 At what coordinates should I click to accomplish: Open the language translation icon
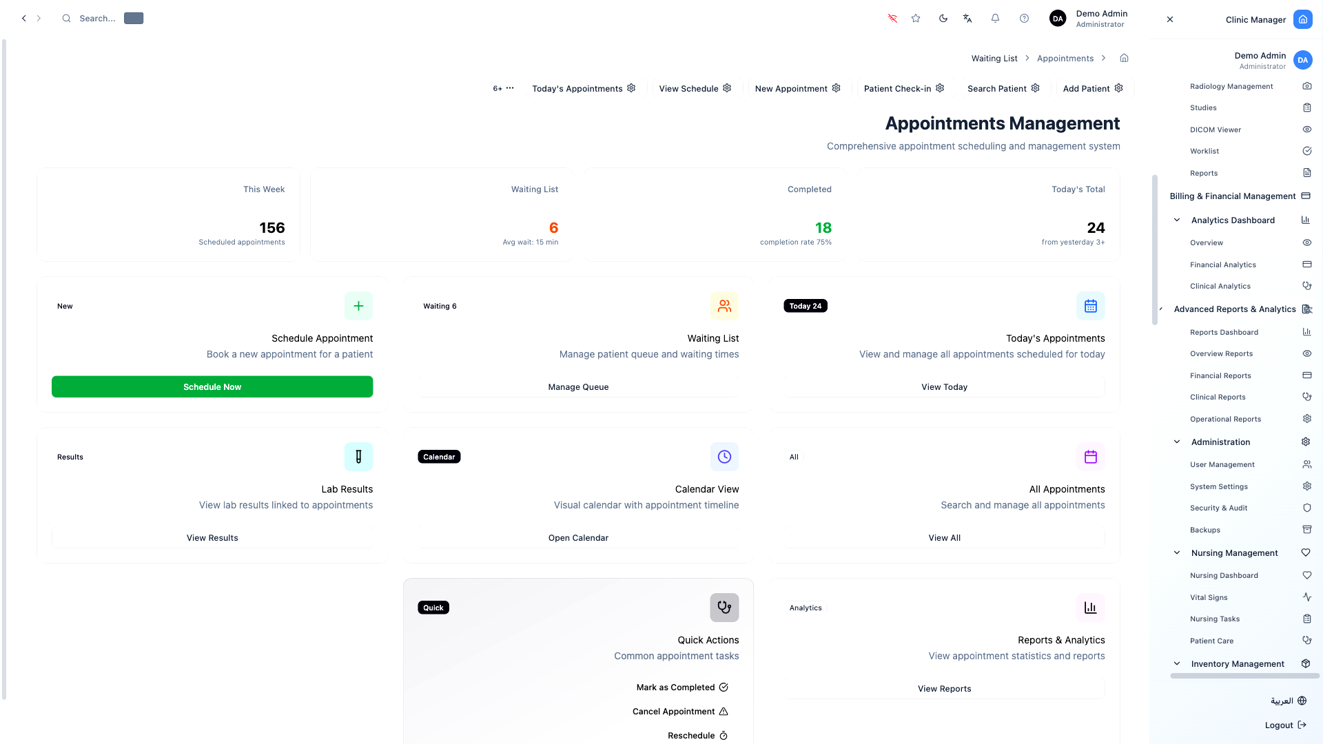pyautogui.click(x=967, y=19)
